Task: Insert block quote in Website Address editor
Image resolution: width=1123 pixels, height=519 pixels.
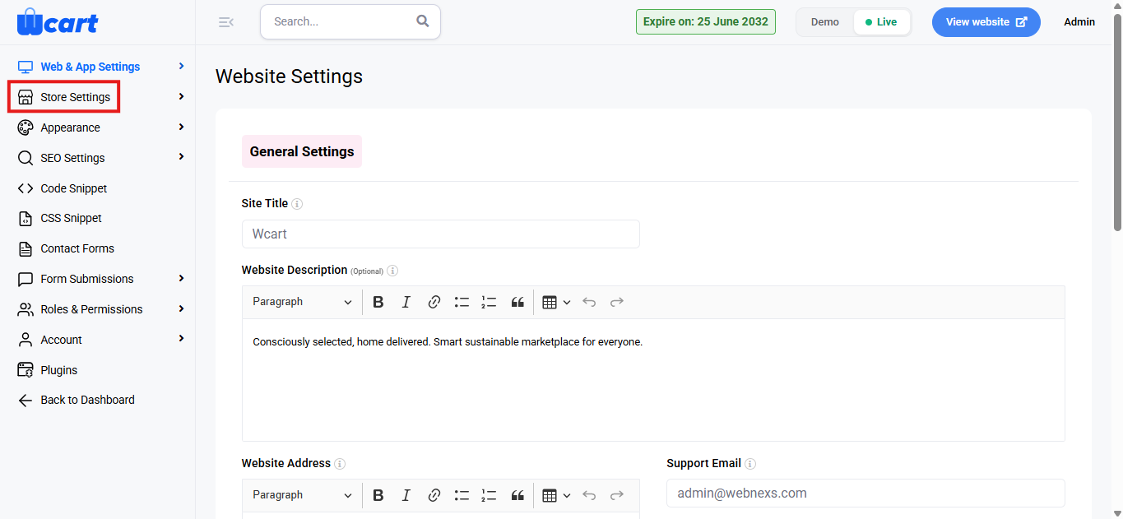Action: click(x=517, y=495)
